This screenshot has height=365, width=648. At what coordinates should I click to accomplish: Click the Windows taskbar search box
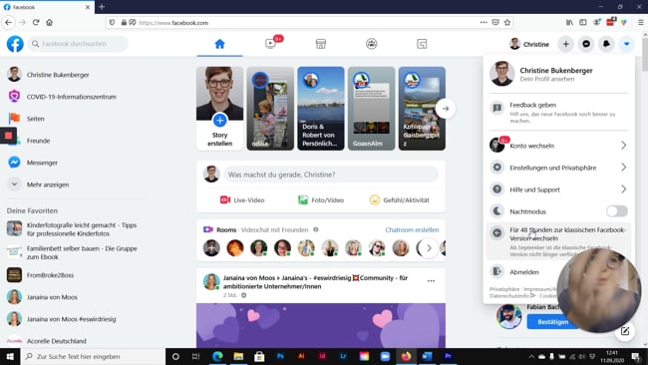pyautogui.click(x=93, y=356)
